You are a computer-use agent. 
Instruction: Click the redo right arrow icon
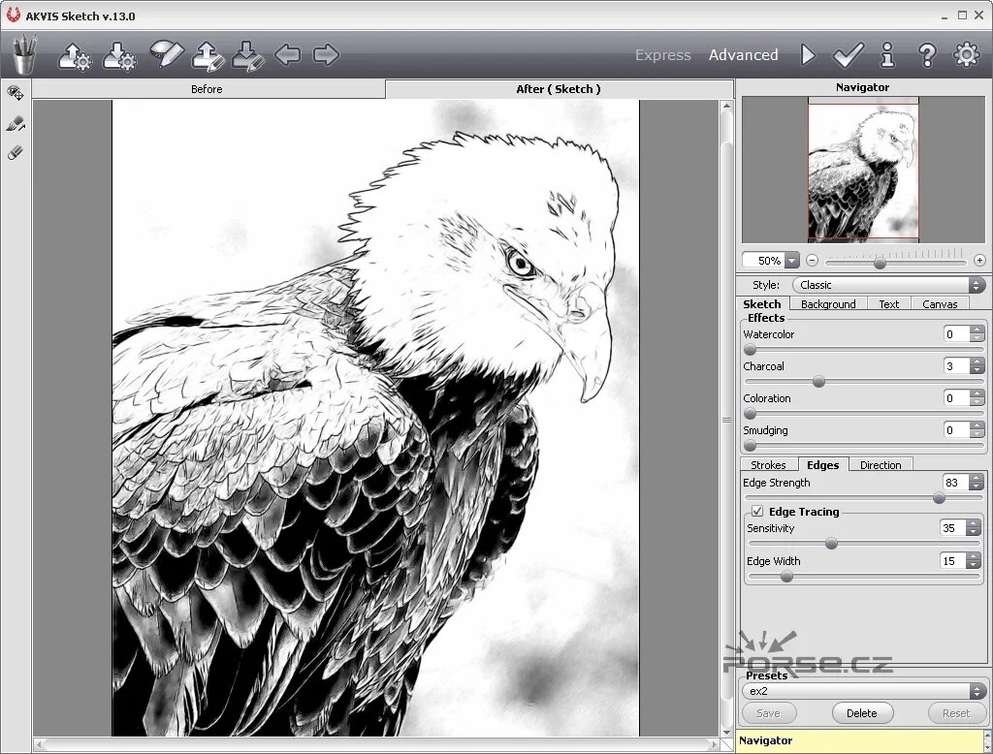click(326, 54)
